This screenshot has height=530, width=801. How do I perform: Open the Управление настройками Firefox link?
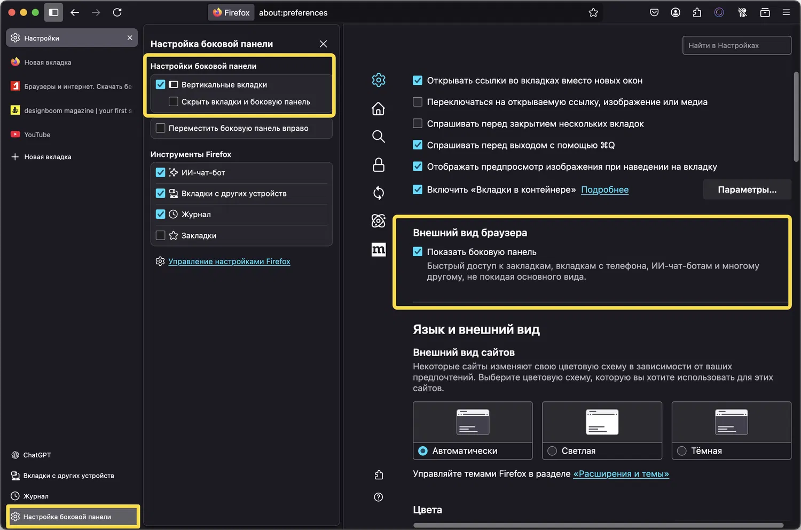pos(230,261)
